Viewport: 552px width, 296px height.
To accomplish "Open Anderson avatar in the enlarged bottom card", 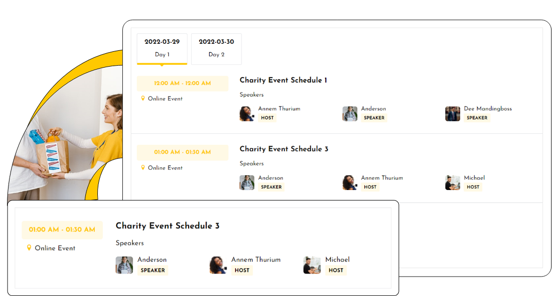I will 124,265.
